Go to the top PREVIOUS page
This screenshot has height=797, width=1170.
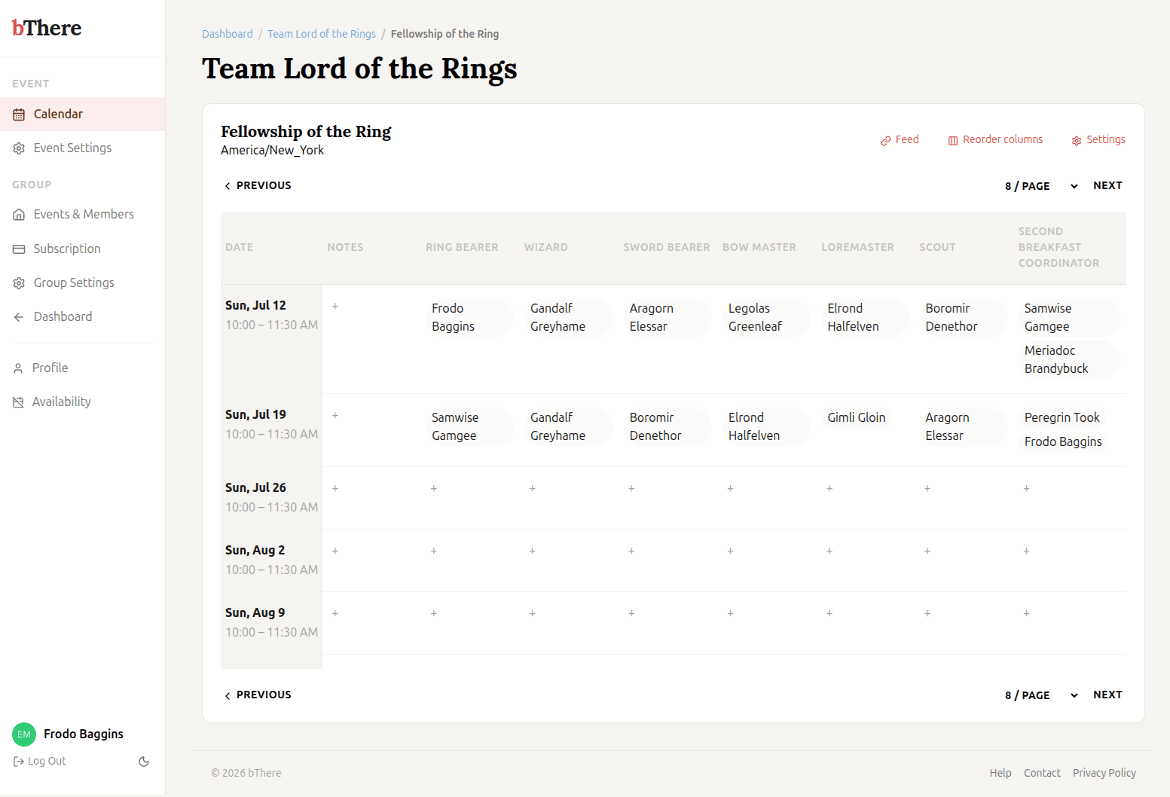click(x=258, y=185)
